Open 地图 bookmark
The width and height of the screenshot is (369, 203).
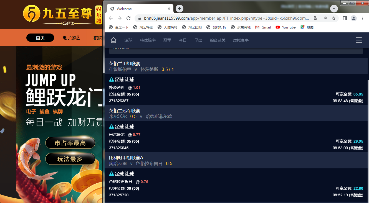[x=307, y=27]
